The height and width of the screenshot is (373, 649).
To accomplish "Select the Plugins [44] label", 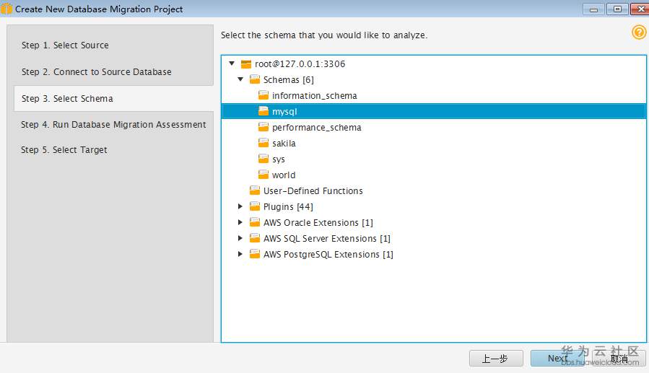I will pyautogui.click(x=289, y=206).
